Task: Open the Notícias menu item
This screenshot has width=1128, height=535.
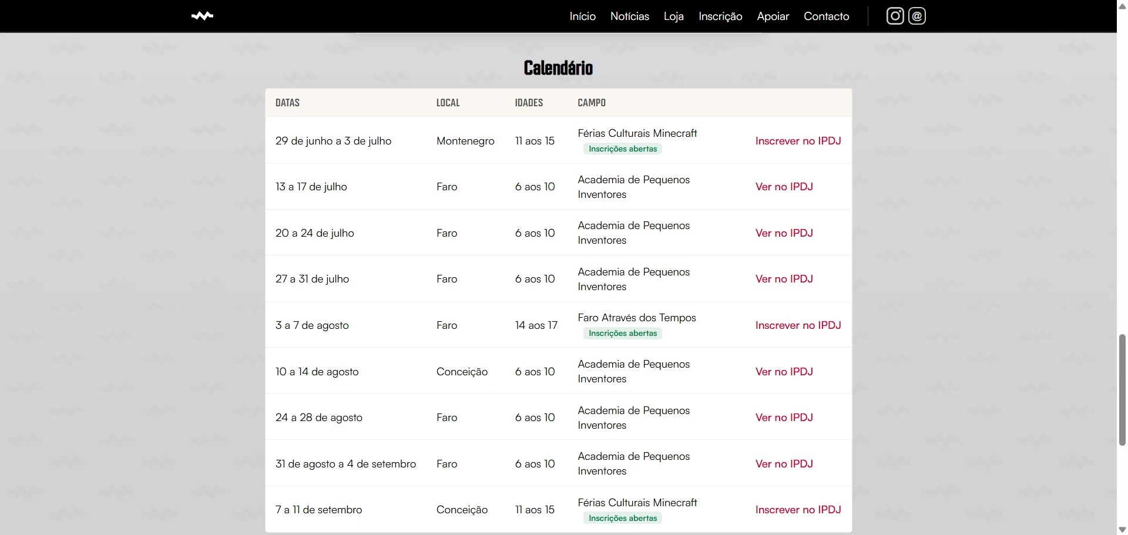Action: click(630, 16)
